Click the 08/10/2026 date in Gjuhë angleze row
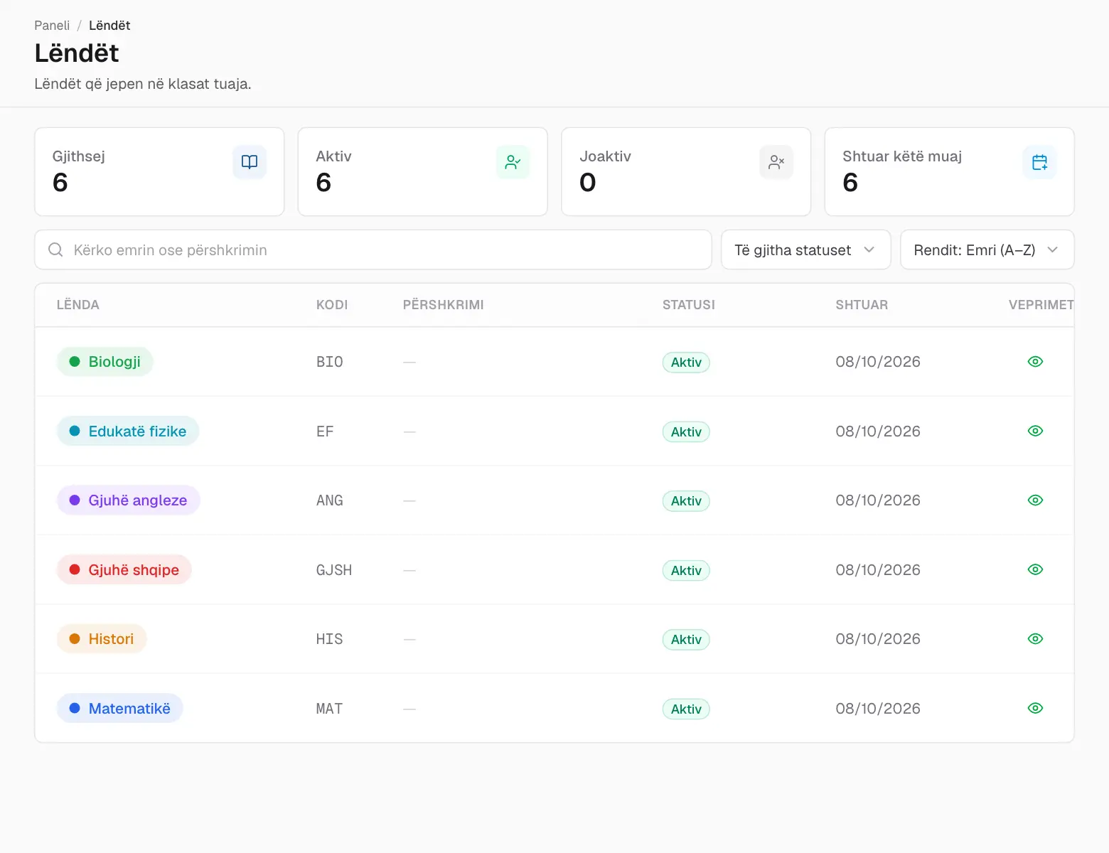1109x853 pixels. tap(878, 500)
